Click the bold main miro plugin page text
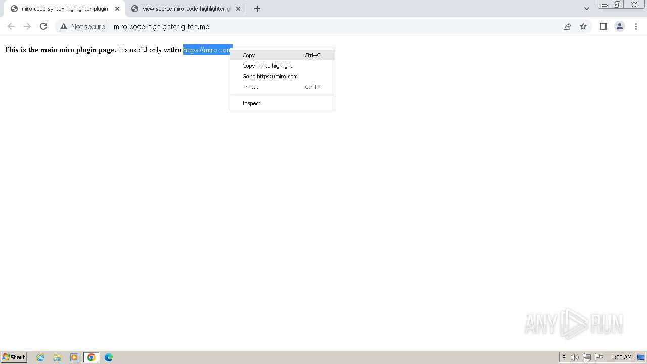 [60, 50]
